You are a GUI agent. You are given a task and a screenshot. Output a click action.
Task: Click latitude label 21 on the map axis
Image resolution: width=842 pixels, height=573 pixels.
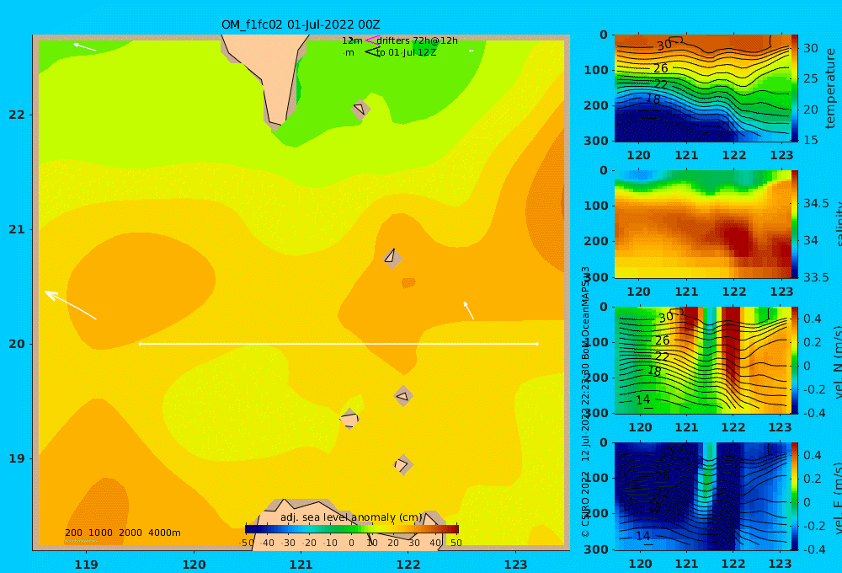(17, 229)
